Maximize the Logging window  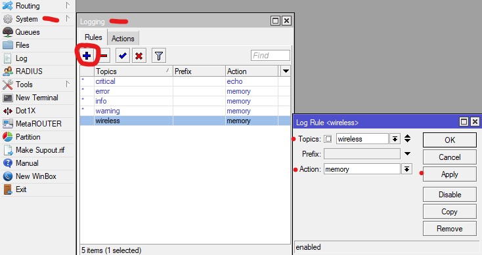click(275, 20)
